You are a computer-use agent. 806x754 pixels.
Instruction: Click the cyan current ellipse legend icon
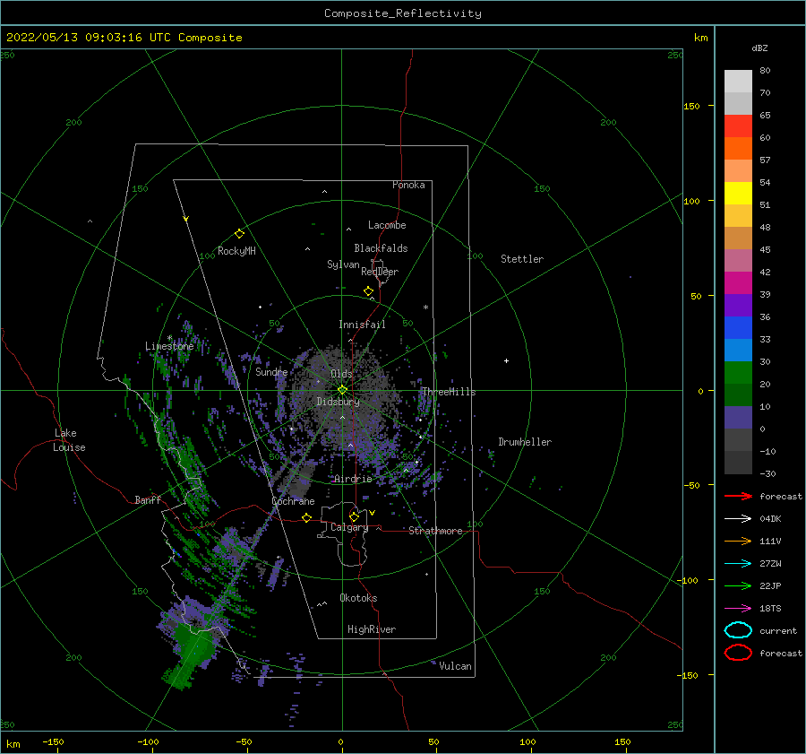(x=738, y=630)
